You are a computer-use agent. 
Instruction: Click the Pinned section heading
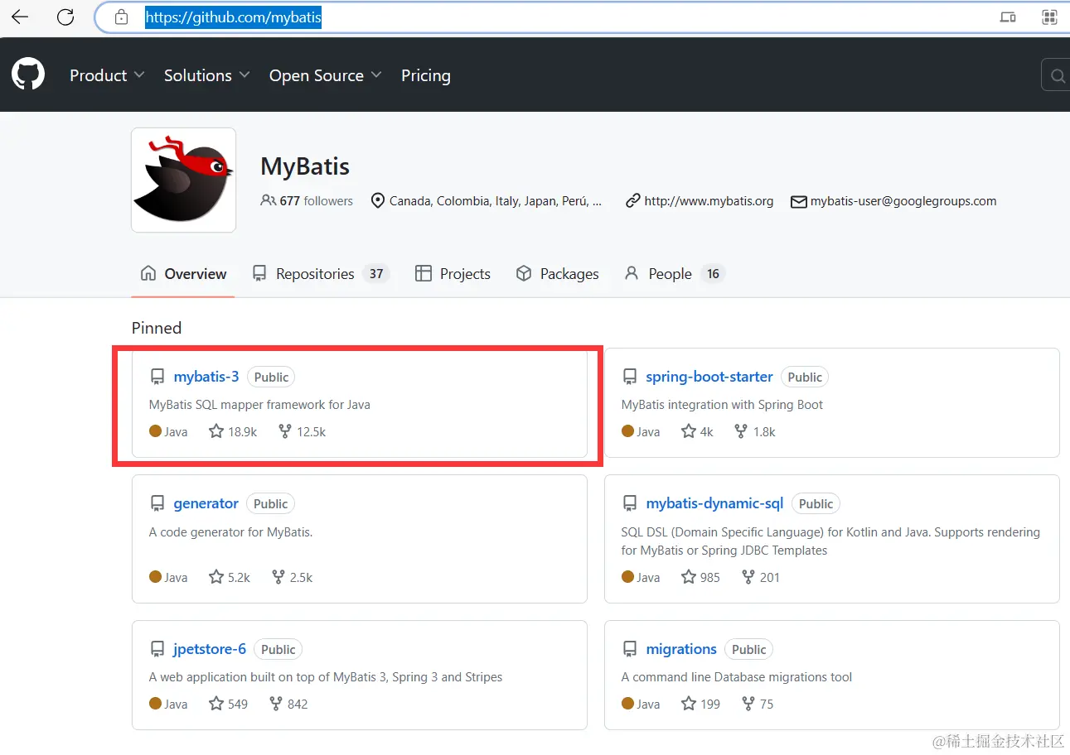[157, 328]
